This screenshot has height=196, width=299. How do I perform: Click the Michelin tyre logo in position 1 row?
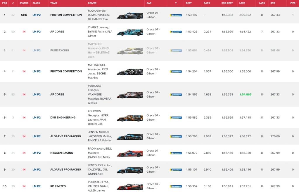tap(176, 15)
